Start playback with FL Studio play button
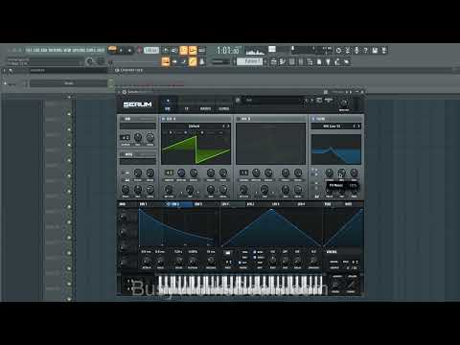 click(121, 50)
